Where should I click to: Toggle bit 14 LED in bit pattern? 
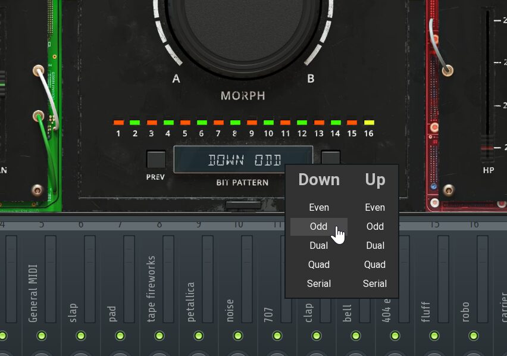(x=336, y=123)
